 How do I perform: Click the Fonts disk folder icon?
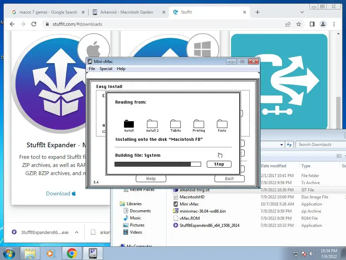tap(222, 124)
